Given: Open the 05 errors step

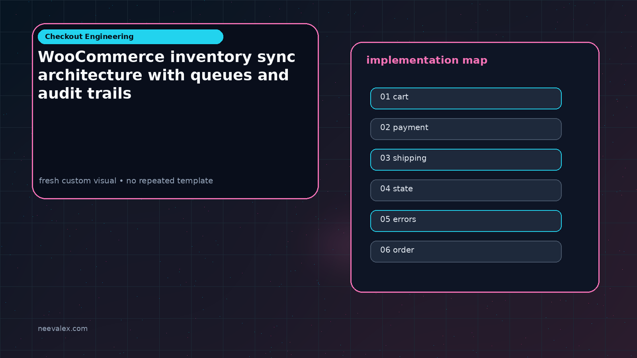Looking at the screenshot, I should (466, 221).
